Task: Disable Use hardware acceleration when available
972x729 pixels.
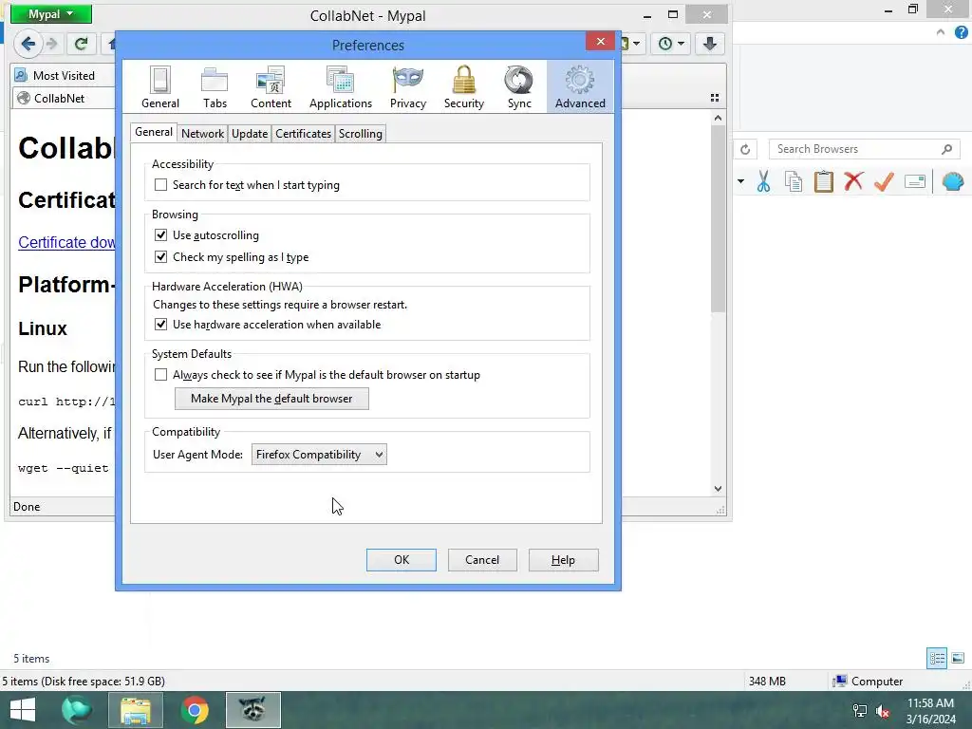Action: coord(160,325)
